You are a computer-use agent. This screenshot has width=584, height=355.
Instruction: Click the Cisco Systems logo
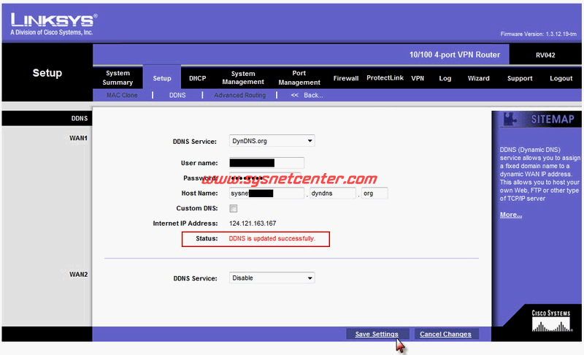[551, 321]
